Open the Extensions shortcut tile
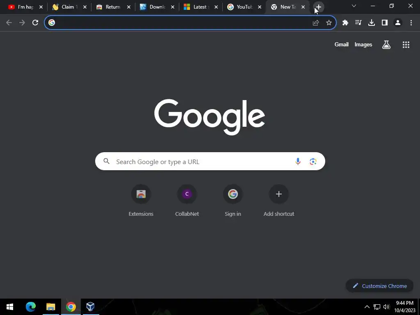The image size is (420, 315). click(141, 200)
